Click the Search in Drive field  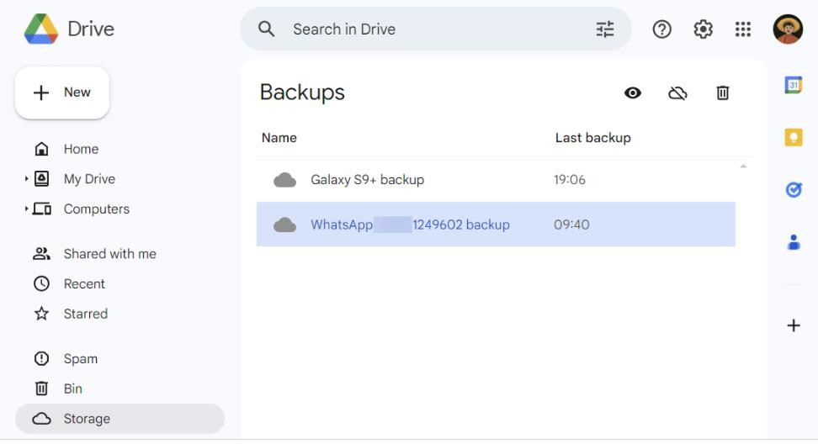(436, 29)
